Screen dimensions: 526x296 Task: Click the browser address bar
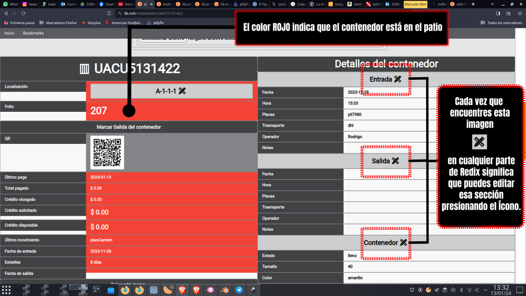pyautogui.click(x=176, y=14)
